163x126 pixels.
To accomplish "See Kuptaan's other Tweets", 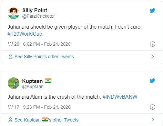I will pos(46,120).
